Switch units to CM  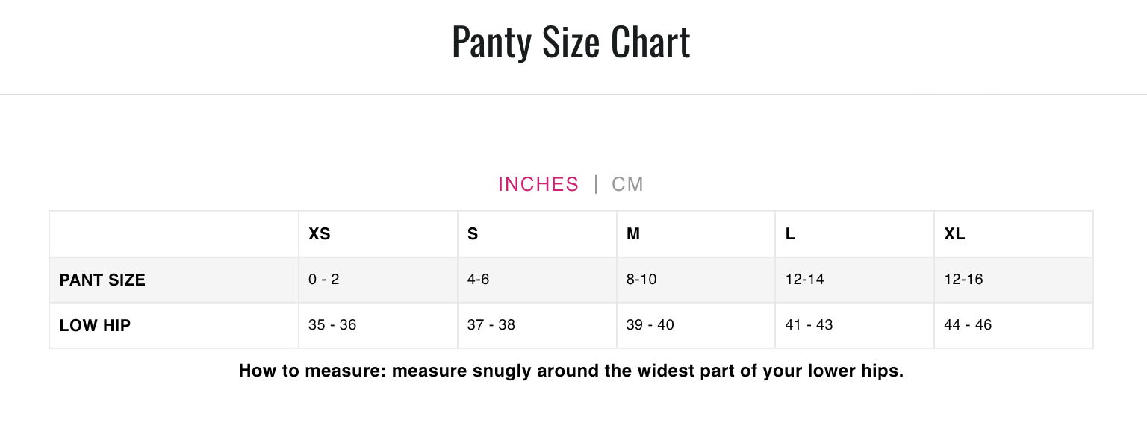click(x=627, y=184)
